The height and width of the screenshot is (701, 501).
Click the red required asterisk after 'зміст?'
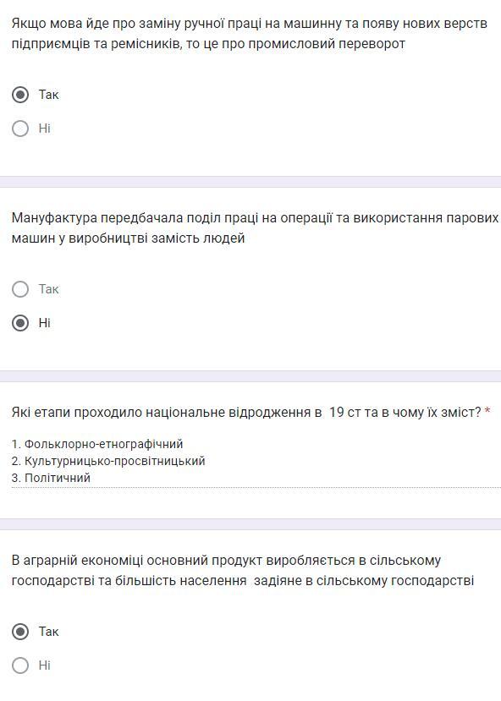[x=487, y=411]
